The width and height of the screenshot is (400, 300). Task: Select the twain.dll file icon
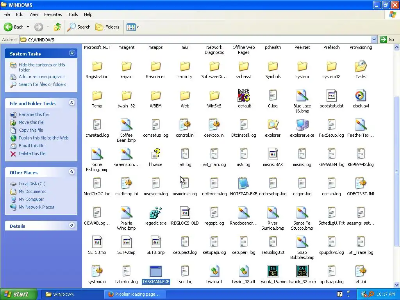click(x=214, y=271)
